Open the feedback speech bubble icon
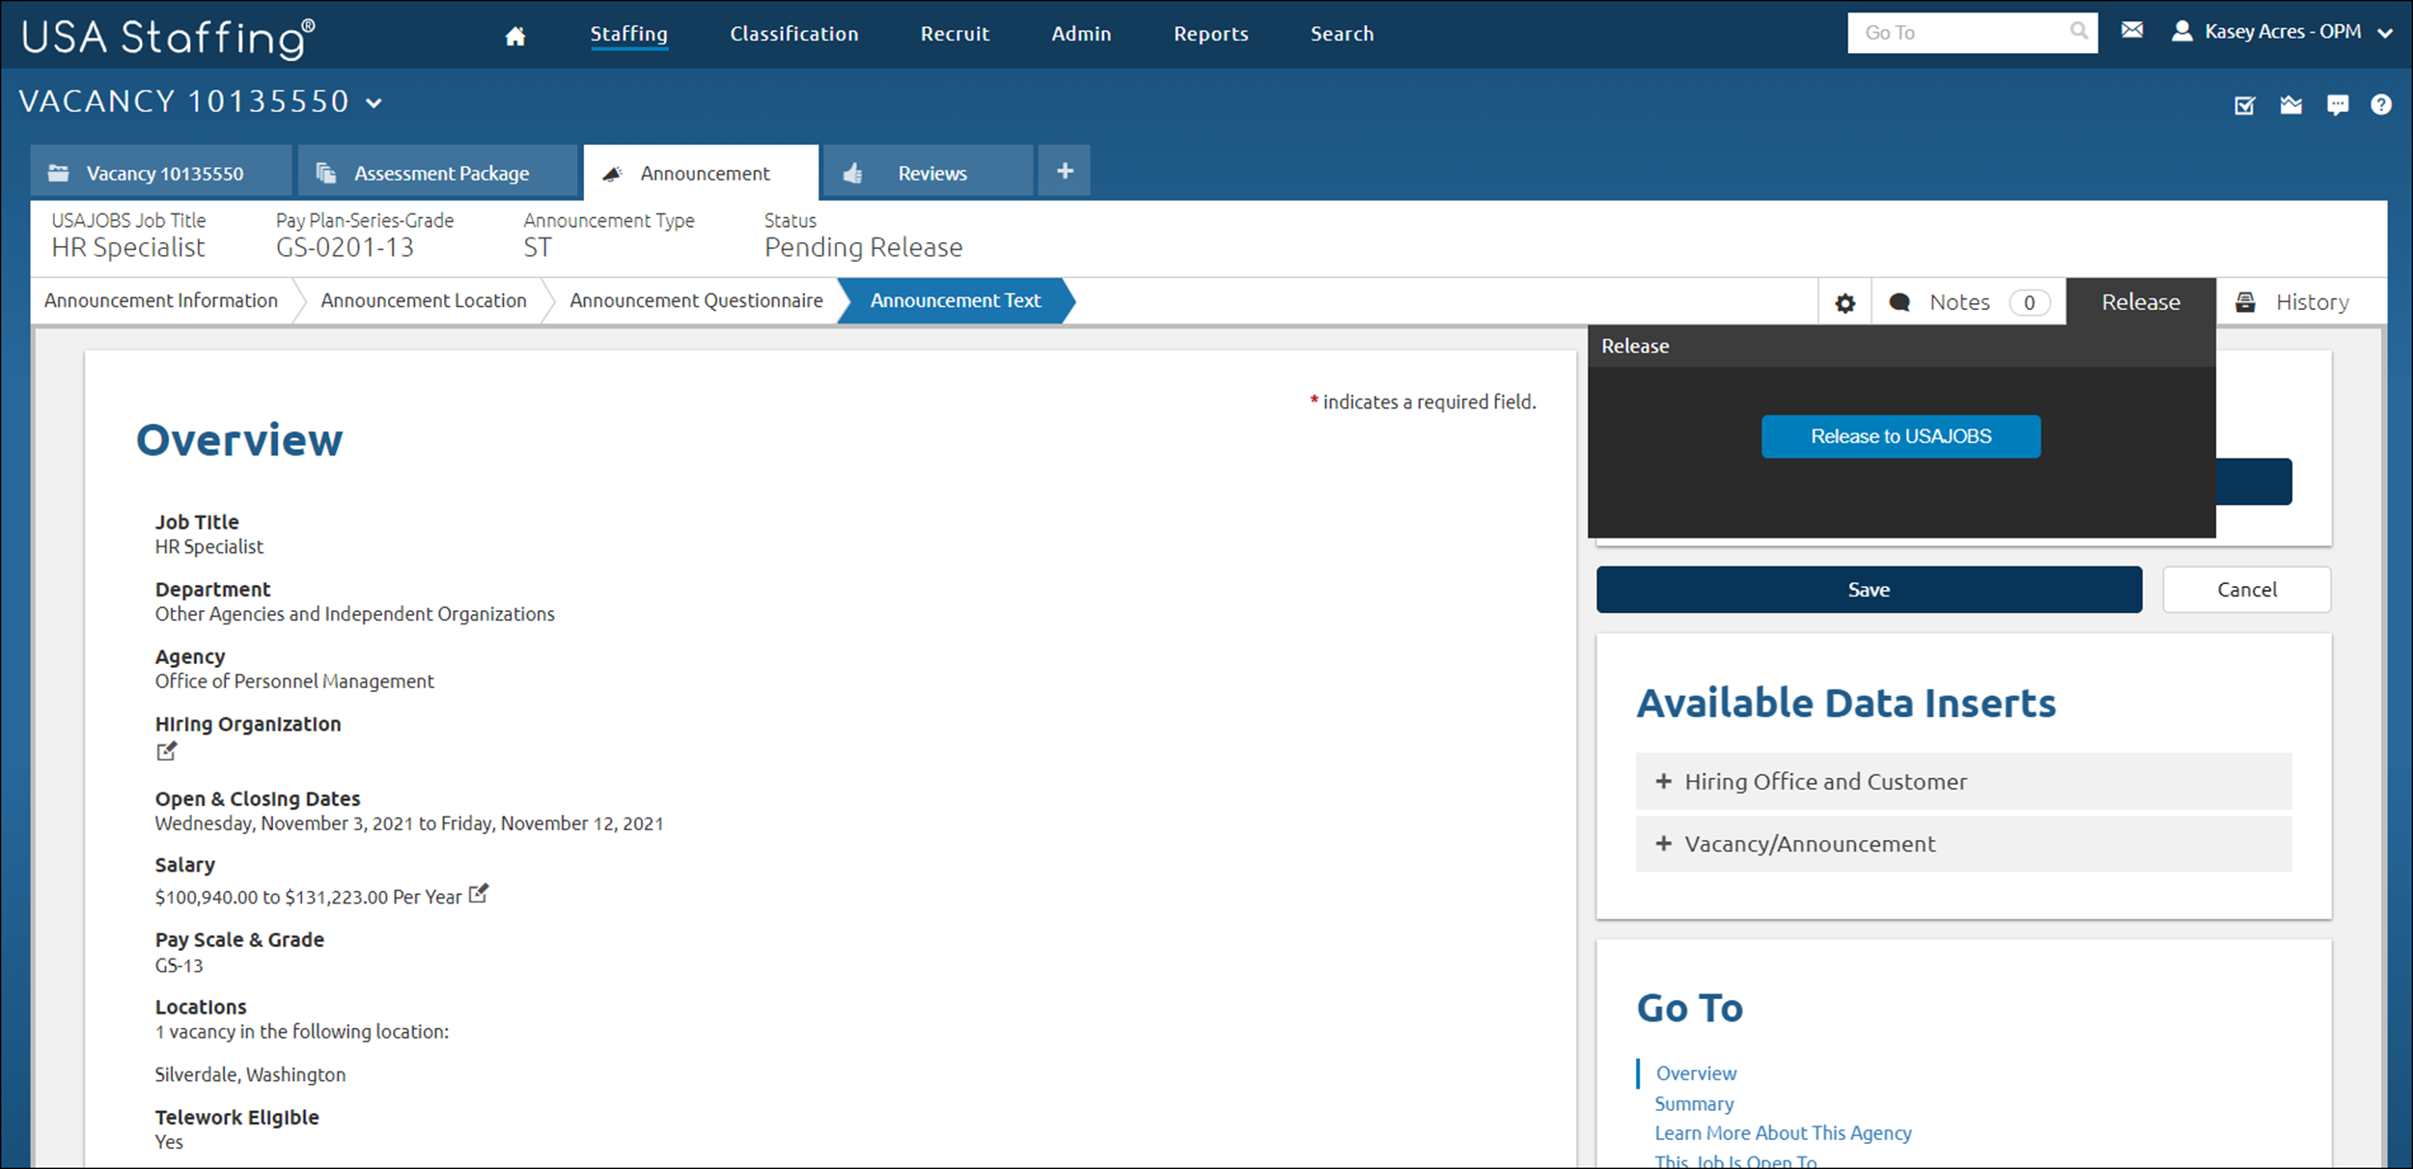2413x1169 pixels. click(2338, 105)
